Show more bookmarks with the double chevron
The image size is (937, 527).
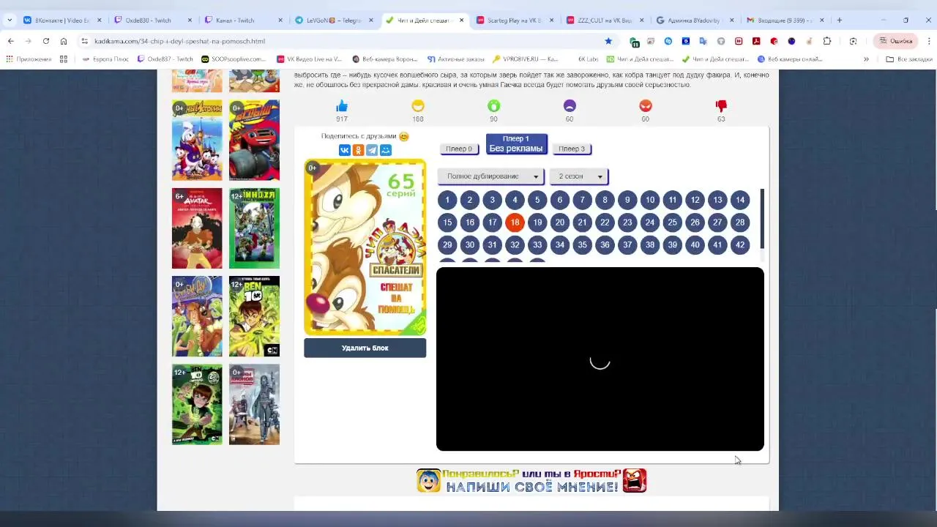pyautogui.click(x=866, y=59)
